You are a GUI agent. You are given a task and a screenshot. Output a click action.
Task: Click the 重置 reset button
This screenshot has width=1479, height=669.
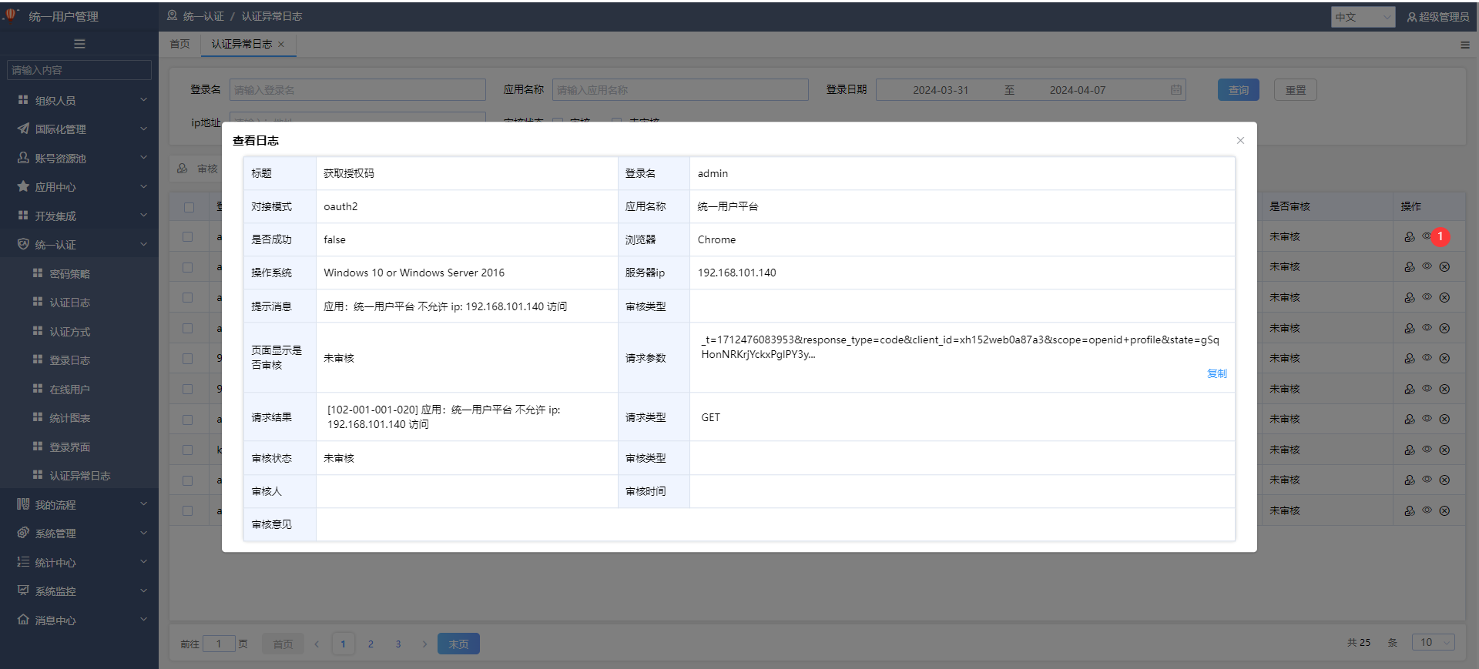pyautogui.click(x=1296, y=90)
